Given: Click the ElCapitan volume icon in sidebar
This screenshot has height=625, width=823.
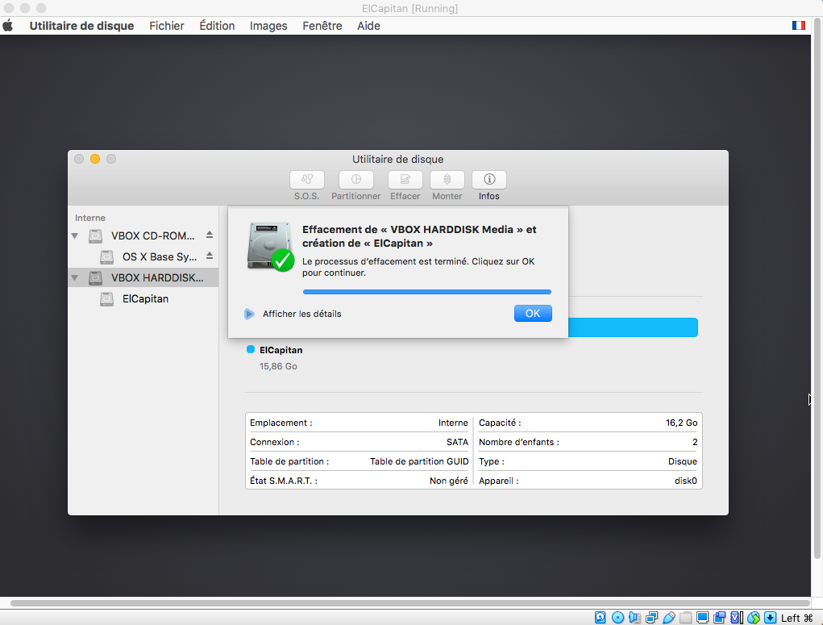Looking at the screenshot, I should pos(106,299).
